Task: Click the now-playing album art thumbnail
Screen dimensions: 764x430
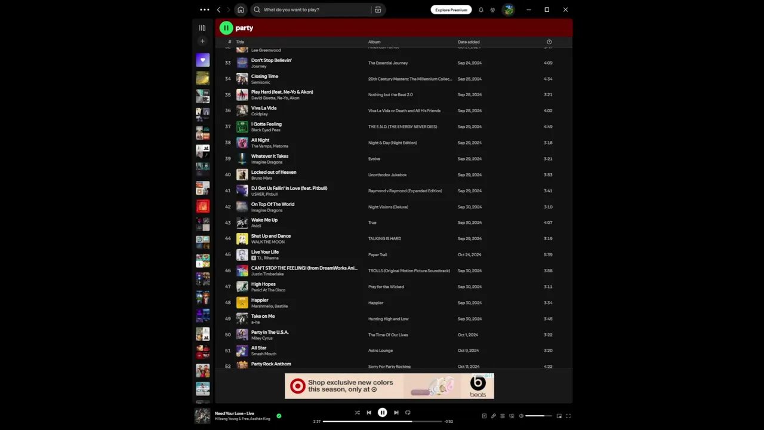Action: pos(202,416)
